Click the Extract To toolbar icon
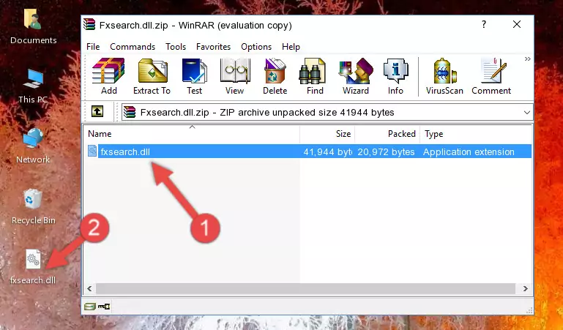This screenshot has height=330, width=563. (x=152, y=76)
